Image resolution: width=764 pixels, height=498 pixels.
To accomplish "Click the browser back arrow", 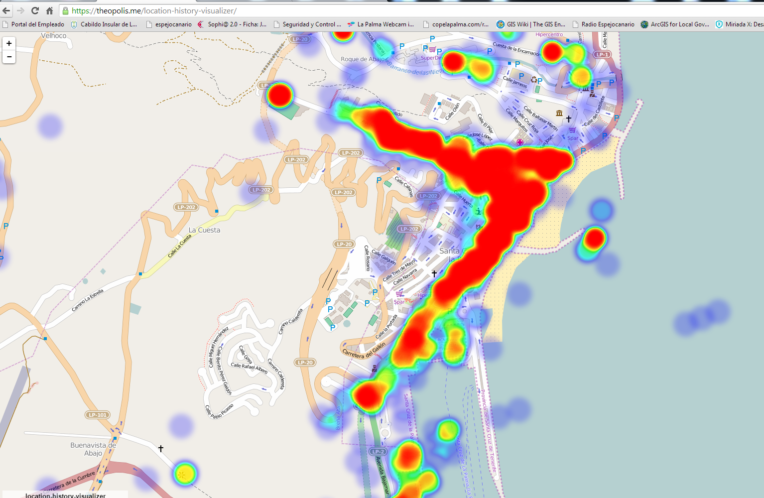I will (6, 10).
